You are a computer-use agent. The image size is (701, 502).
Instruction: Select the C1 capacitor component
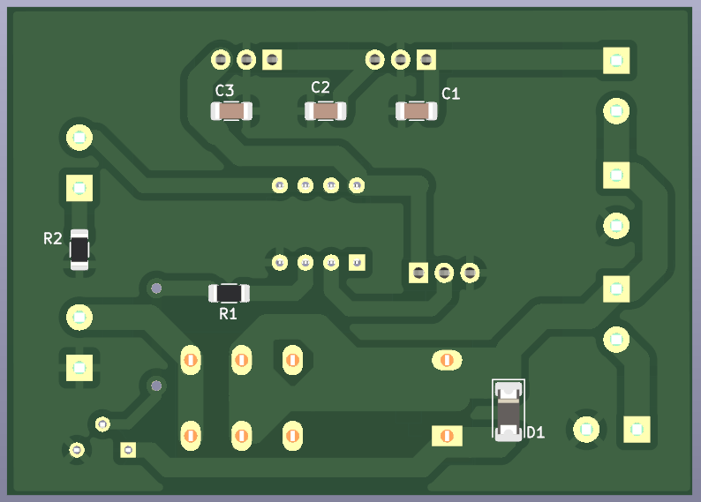[417, 110]
